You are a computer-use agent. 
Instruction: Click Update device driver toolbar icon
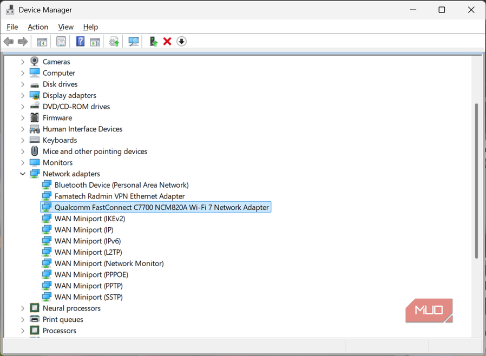pyautogui.click(x=114, y=42)
